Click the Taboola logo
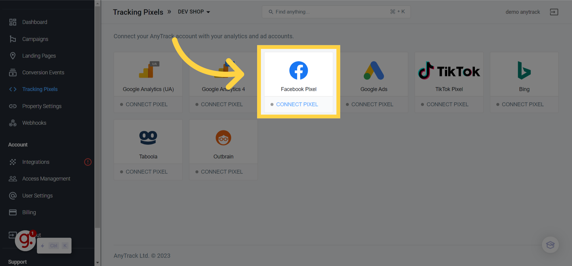Viewport: 572px width, 266px height. click(x=148, y=138)
